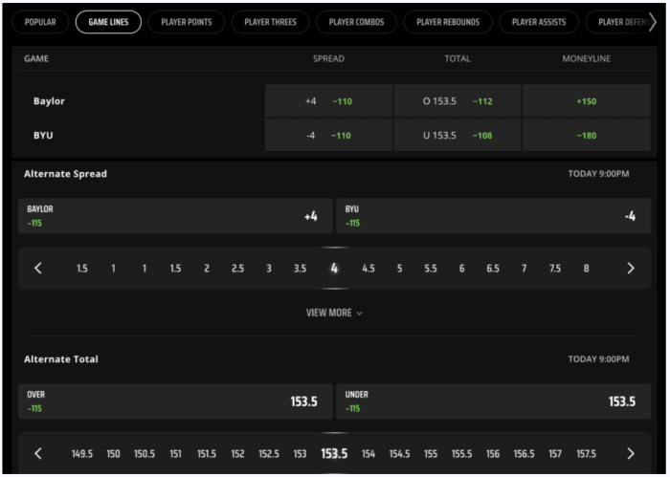The height and width of the screenshot is (477, 670).
Task: Select Over 153.5 alternate total -115
Action: (175, 401)
